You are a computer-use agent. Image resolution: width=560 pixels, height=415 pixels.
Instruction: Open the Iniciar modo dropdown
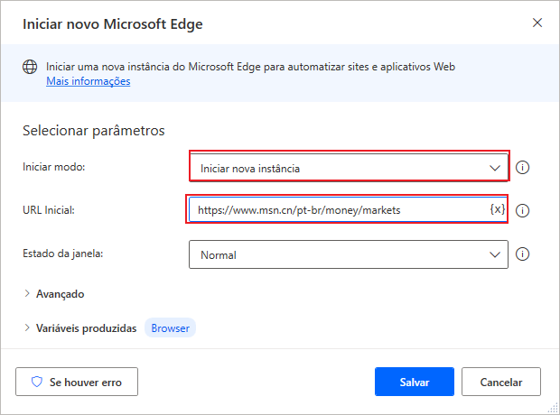[349, 168]
